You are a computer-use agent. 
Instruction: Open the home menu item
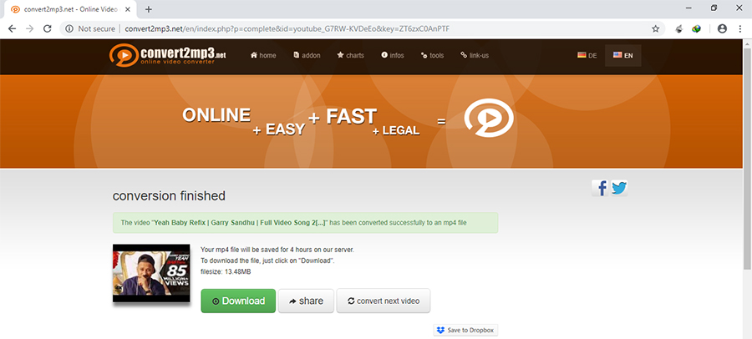[263, 55]
